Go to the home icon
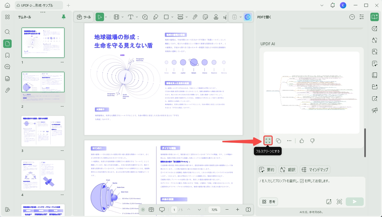Screen dimensions: 382x217 (x=7, y=5)
